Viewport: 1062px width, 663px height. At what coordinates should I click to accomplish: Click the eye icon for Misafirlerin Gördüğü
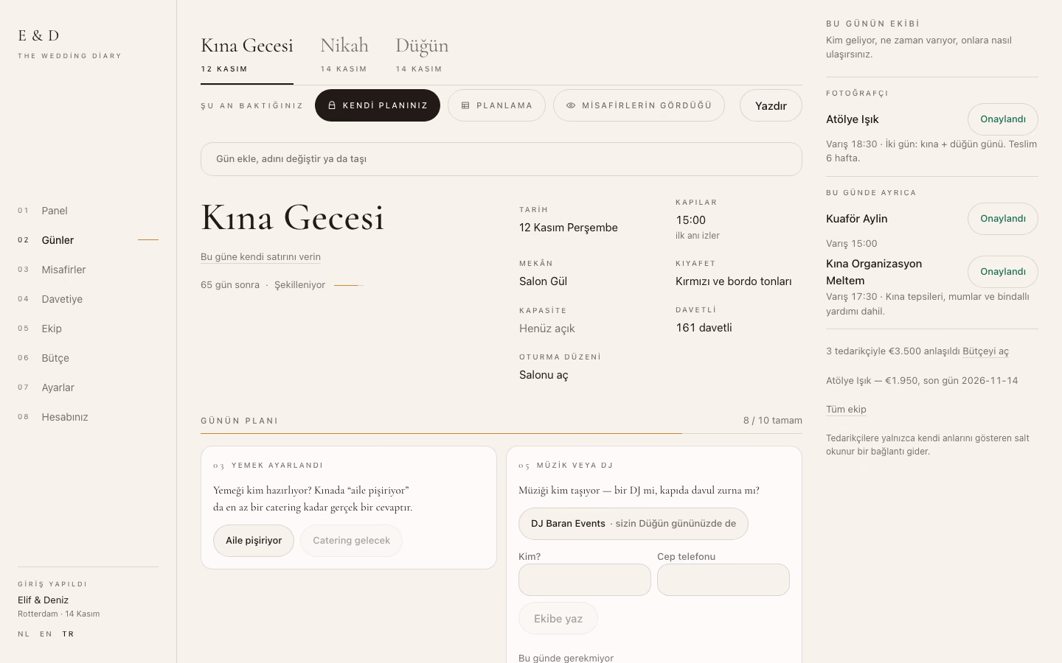pyautogui.click(x=571, y=105)
